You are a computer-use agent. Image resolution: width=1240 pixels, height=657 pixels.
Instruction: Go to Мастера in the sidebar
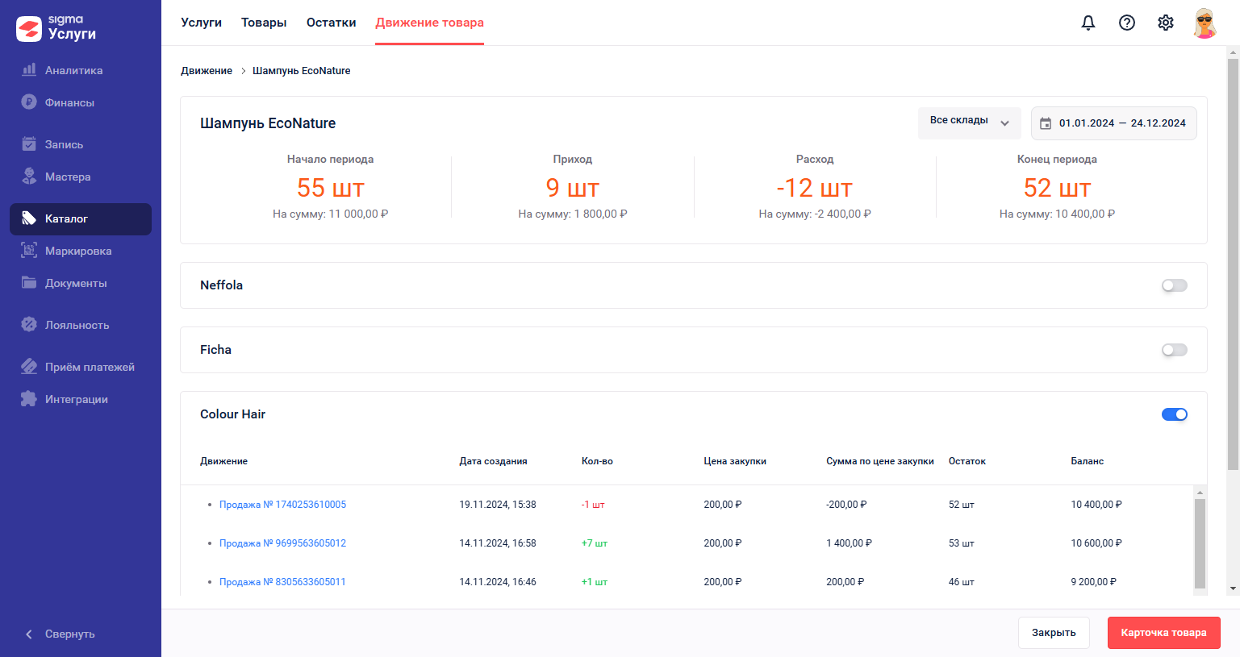(81, 177)
